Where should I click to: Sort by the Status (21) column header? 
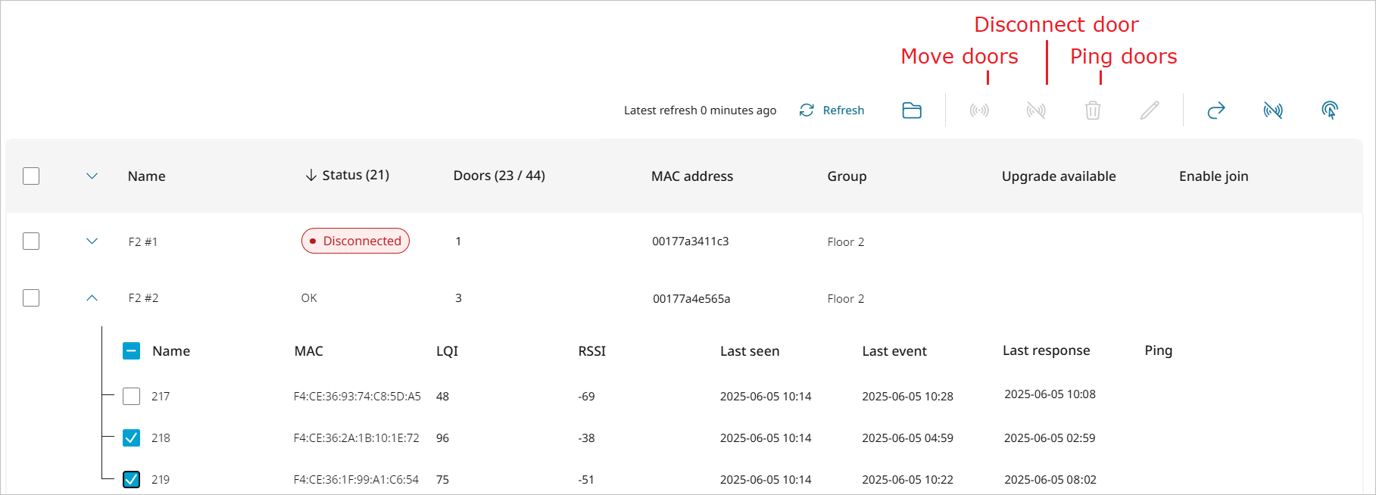pyautogui.click(x=348, y=176)
